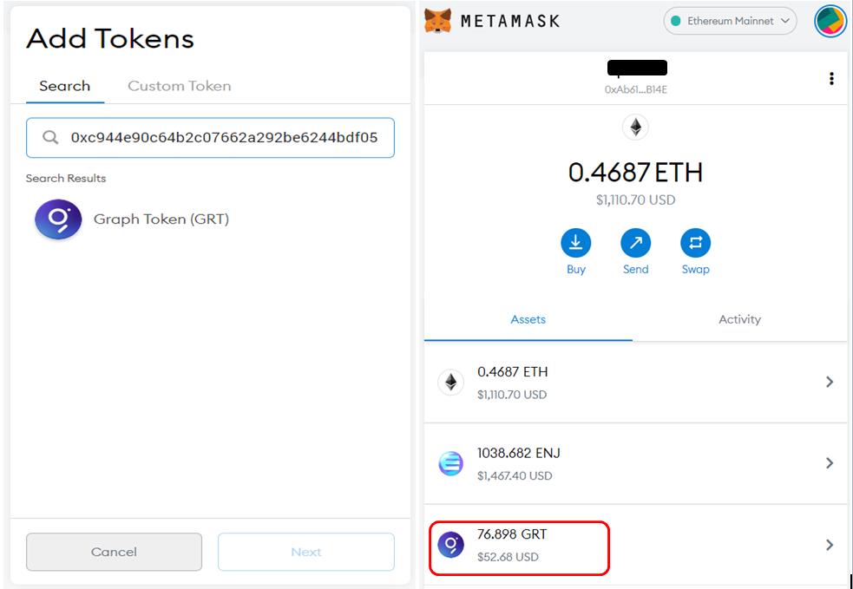Viewport: 853px width, 589px height.
Task: Click the Buy label
Action: (575, 269)
